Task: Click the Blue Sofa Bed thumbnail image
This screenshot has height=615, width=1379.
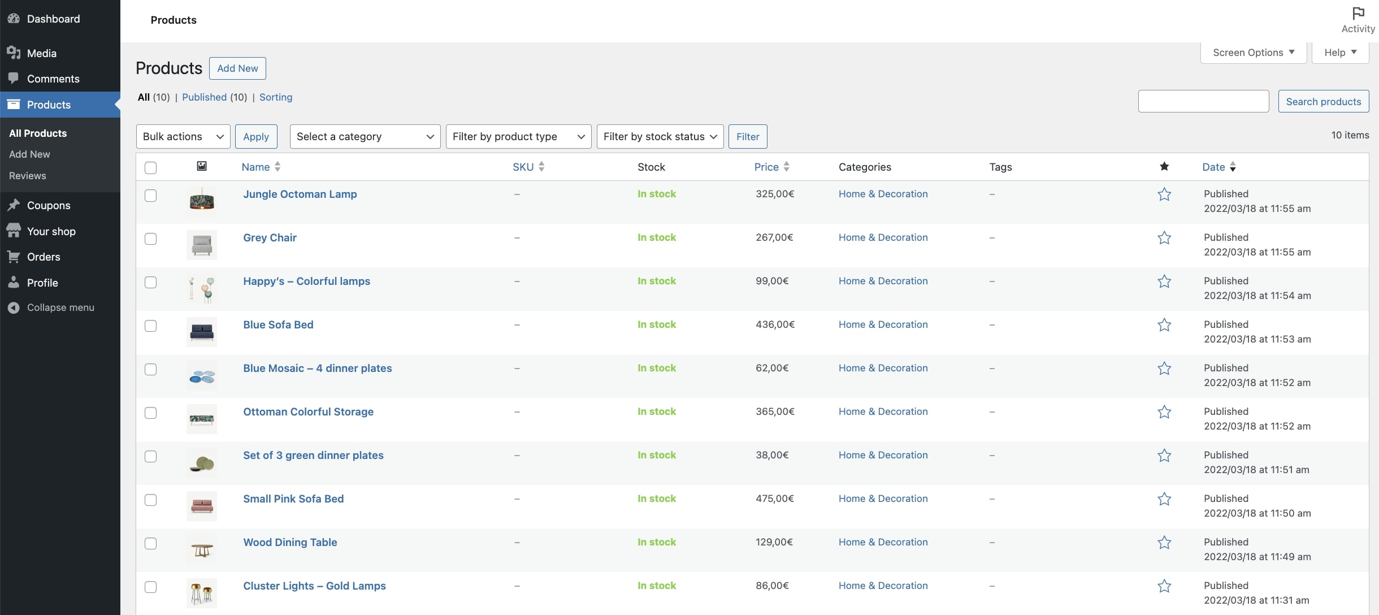Action: click(x=202, y=332)
